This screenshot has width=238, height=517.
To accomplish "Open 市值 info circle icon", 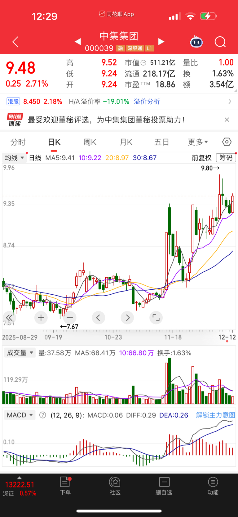I will coord(143,63).
